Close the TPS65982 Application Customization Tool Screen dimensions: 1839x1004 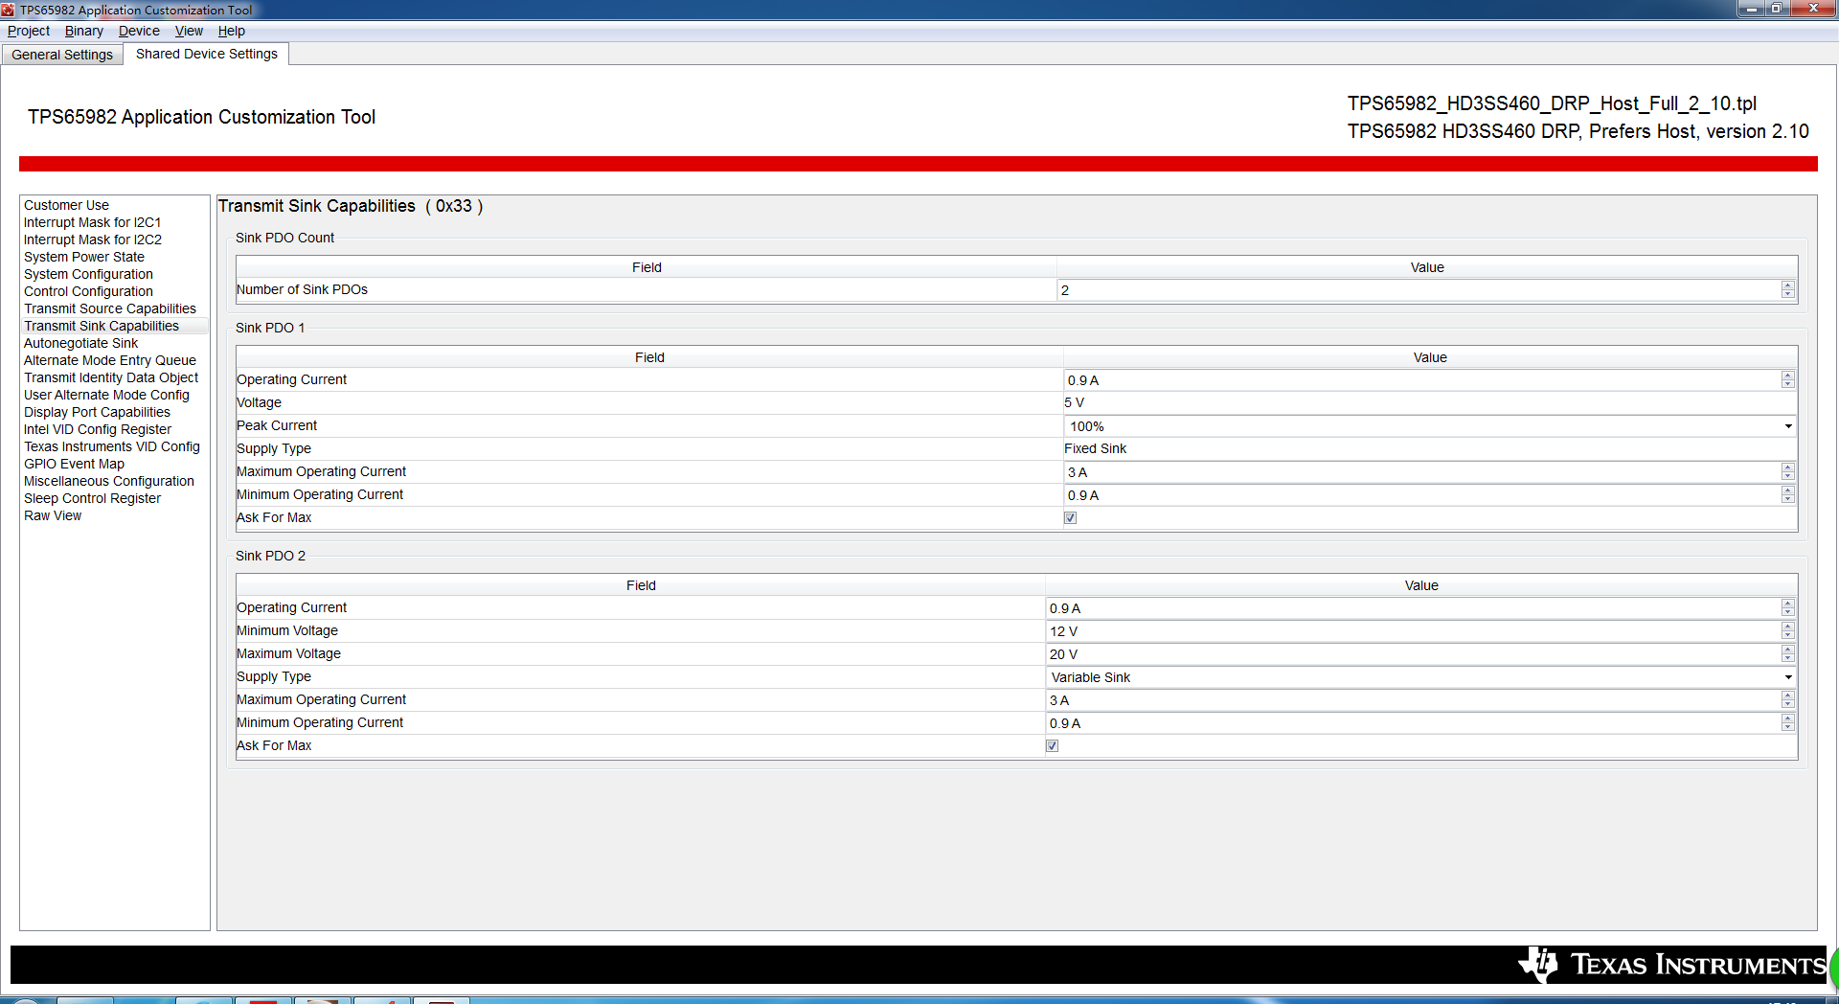click(1813, 9)
